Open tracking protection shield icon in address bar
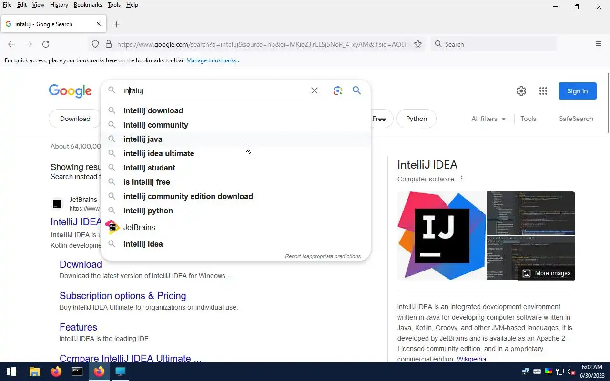This screenshot has height=381, width=610. [x=95, y=44]
